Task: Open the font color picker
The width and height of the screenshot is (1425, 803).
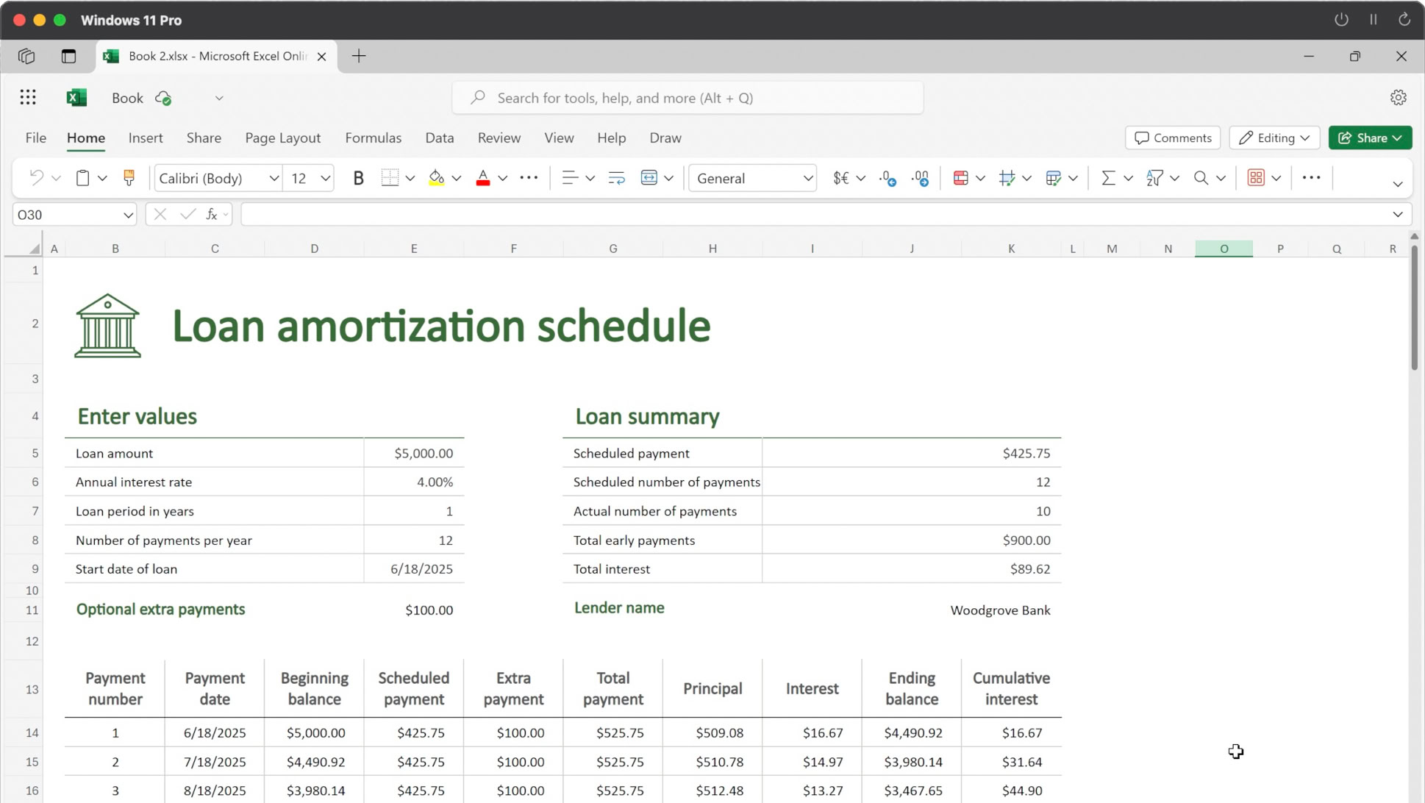Action: pyautogui.click(x=502, y=177)
